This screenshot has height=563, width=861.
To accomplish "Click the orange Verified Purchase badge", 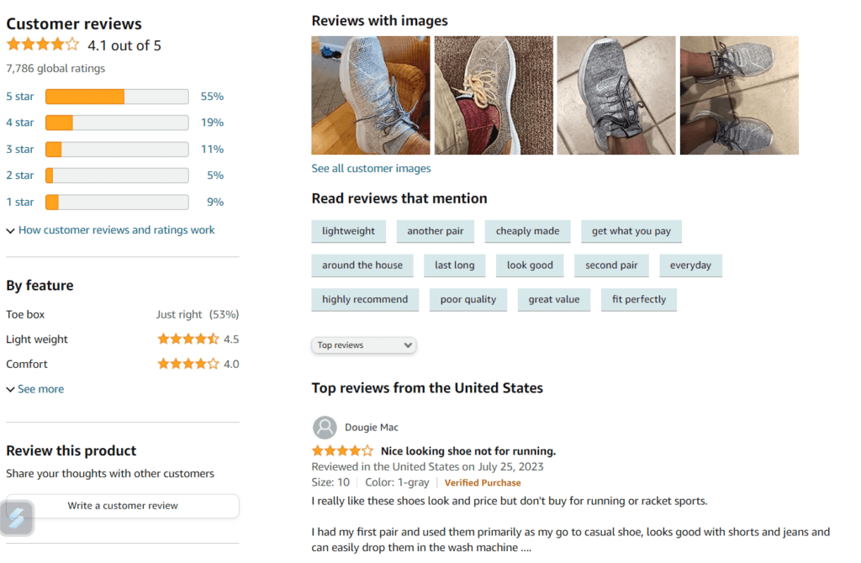I will pyautogui.click(x=483, y=482).
